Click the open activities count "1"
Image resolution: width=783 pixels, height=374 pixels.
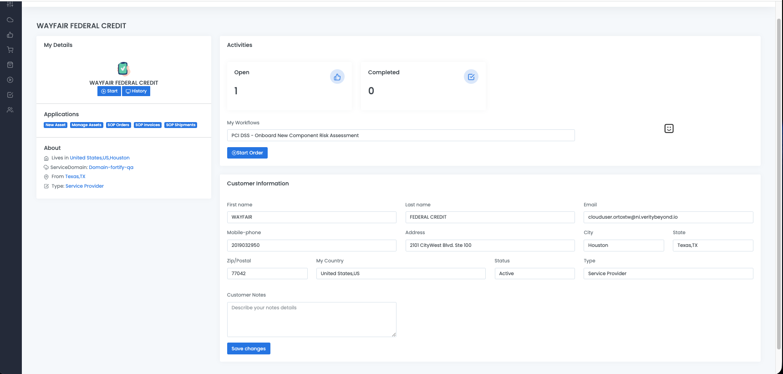pos(236,91)
